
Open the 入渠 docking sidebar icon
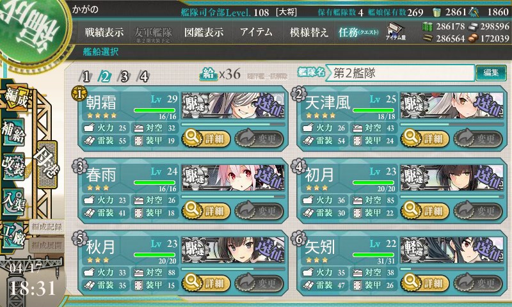13,201
